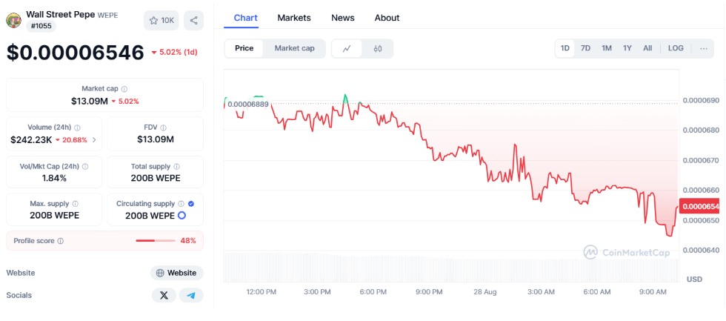
Task: Expand Volume (24h) details chevron
Action: pyautogui.click(x=95, y=140)
